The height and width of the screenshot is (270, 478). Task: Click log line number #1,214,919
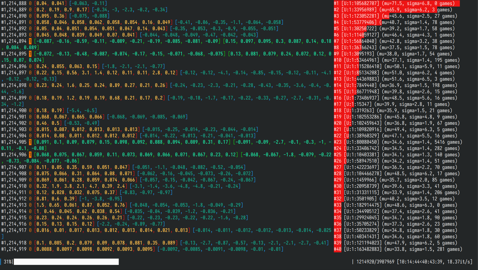pos(14,249)
